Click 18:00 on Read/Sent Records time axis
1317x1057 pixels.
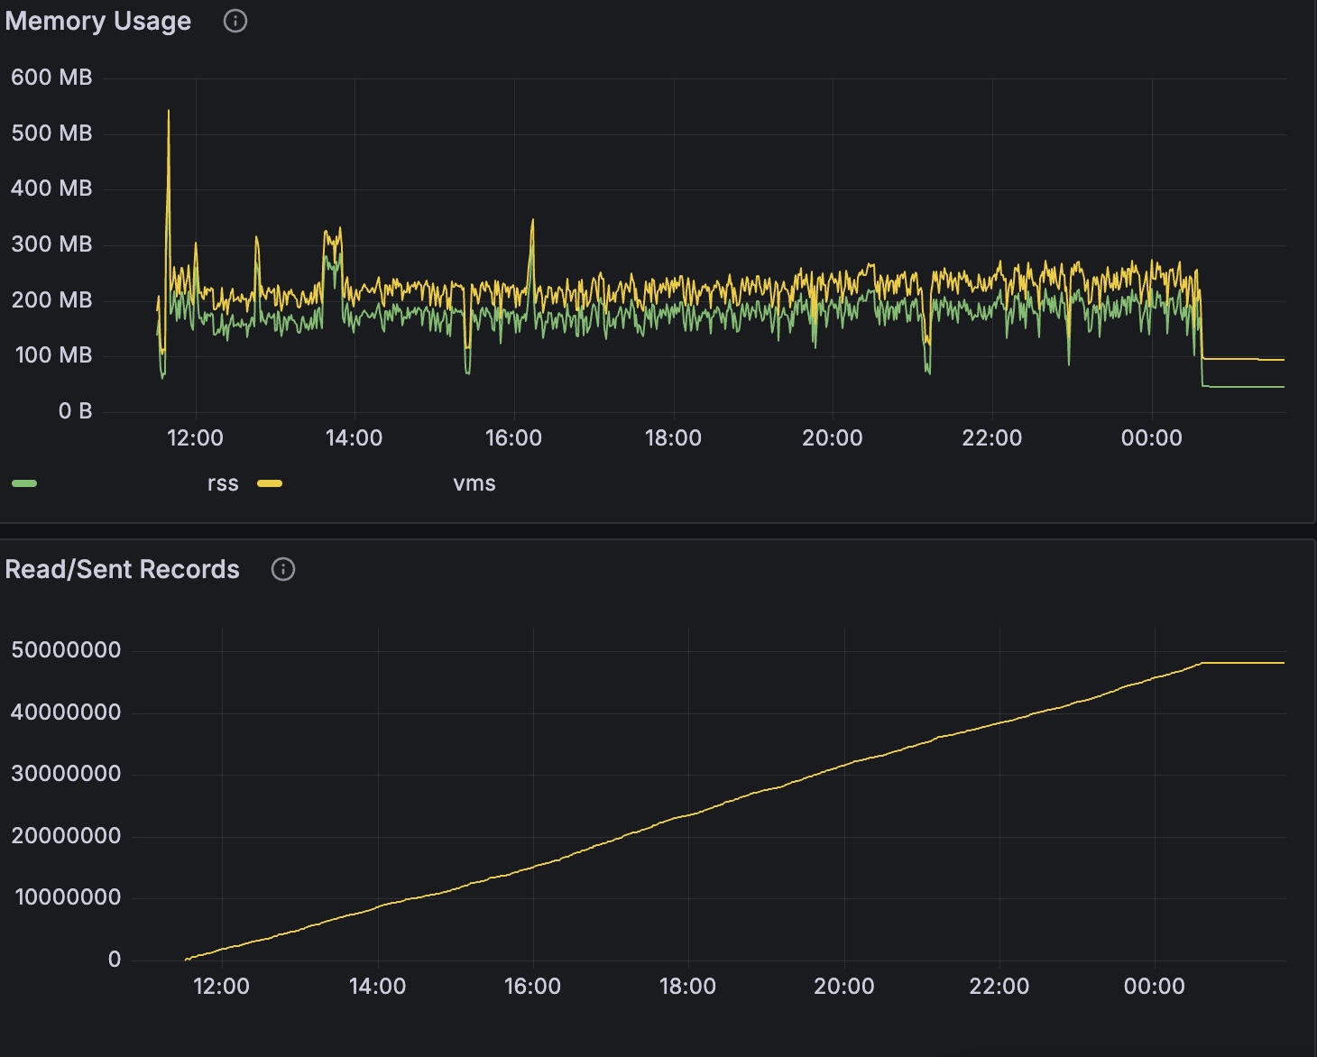pyautogui.click(x=687, y=987)
